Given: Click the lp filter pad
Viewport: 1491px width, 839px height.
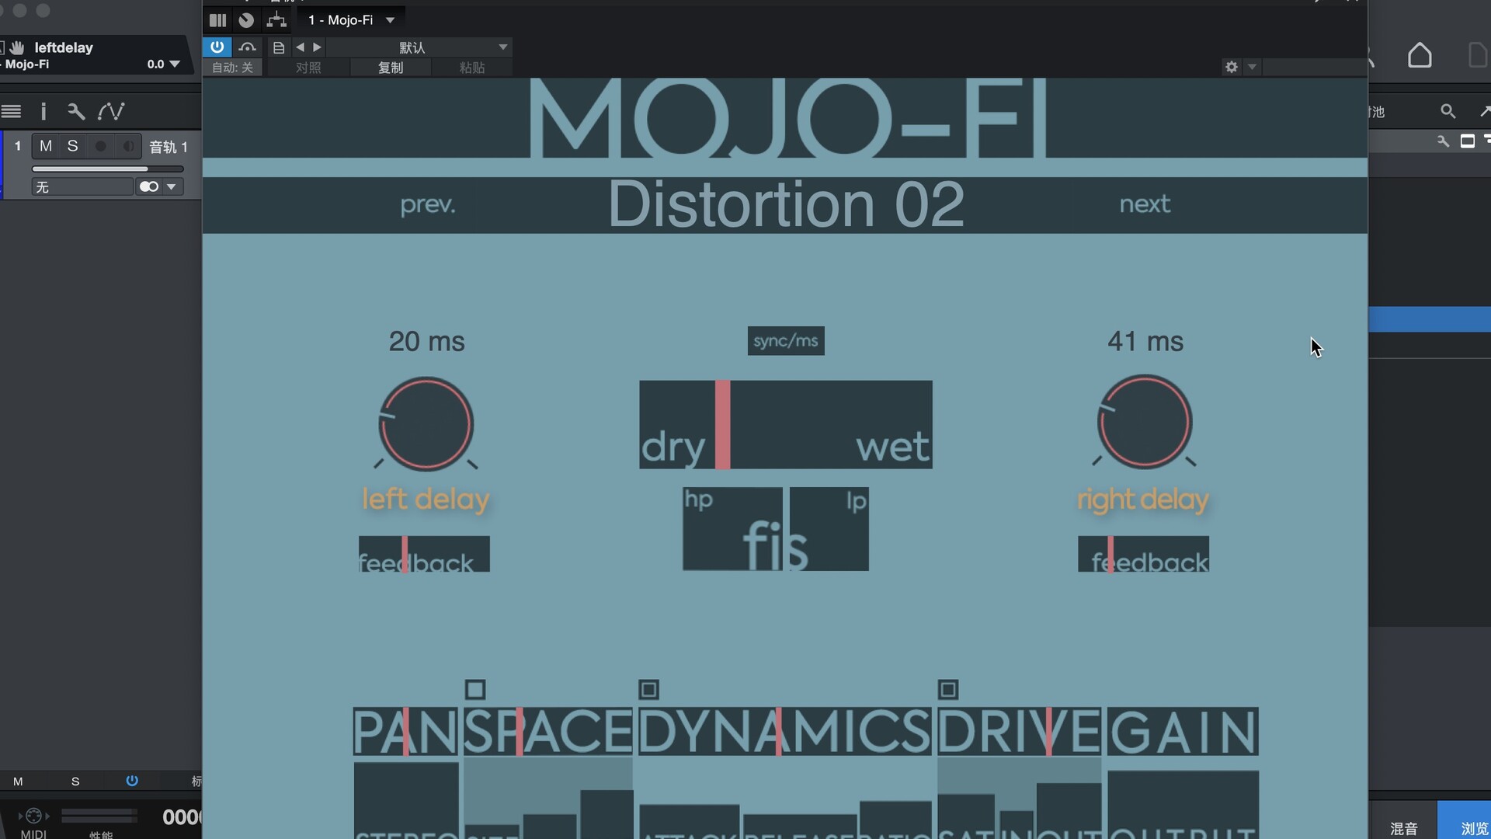Looking at the screenshot, I should [x=829, y=528].
